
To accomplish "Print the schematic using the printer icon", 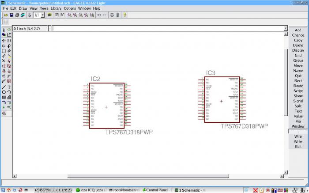I will tap(17, 15).
